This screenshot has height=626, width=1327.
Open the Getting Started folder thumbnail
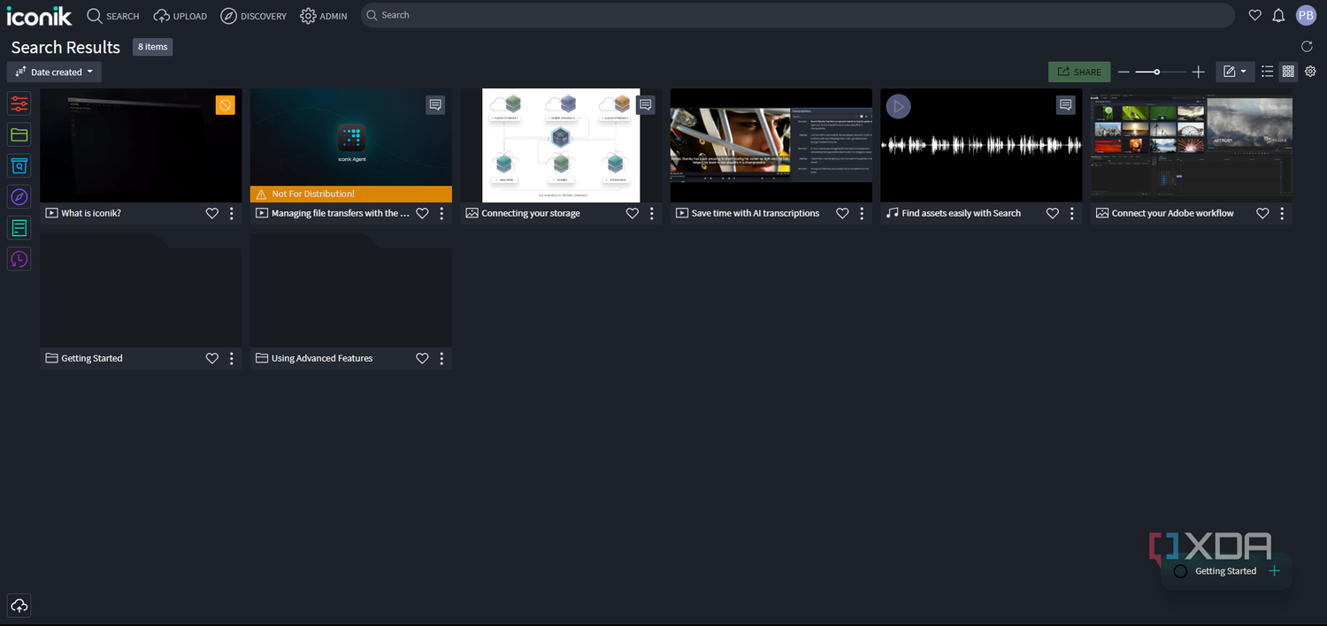point(141,290)
